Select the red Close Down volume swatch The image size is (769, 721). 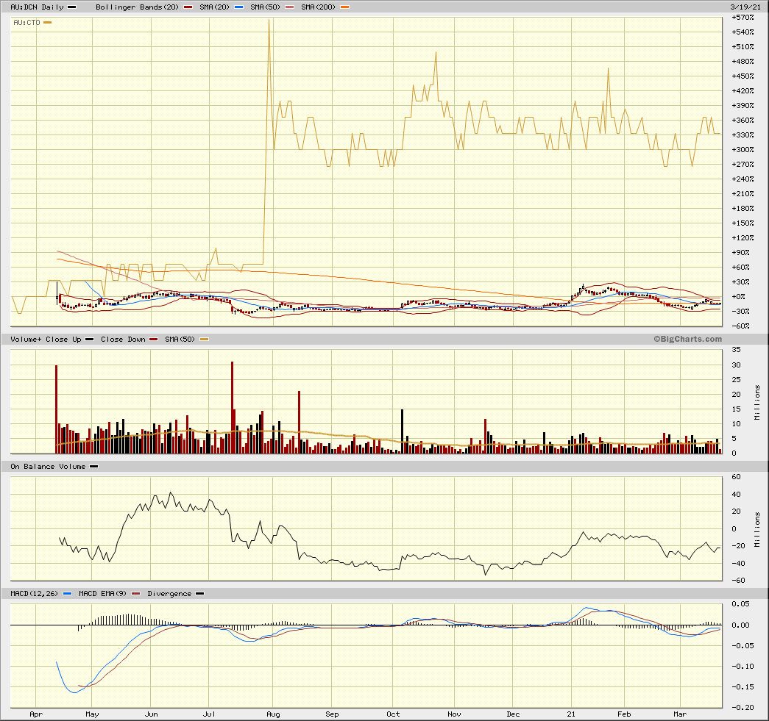coord(154,339)
